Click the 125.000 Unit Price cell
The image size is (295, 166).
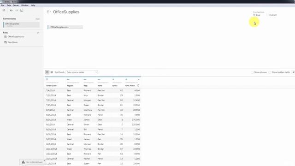136,125
